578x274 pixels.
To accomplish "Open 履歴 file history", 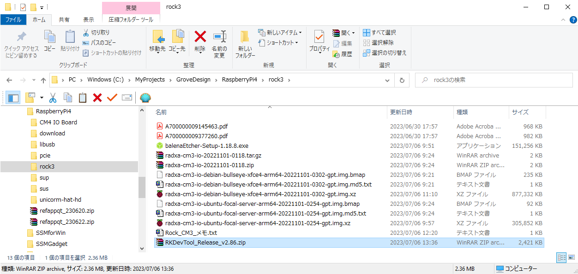I will point(342,54).
